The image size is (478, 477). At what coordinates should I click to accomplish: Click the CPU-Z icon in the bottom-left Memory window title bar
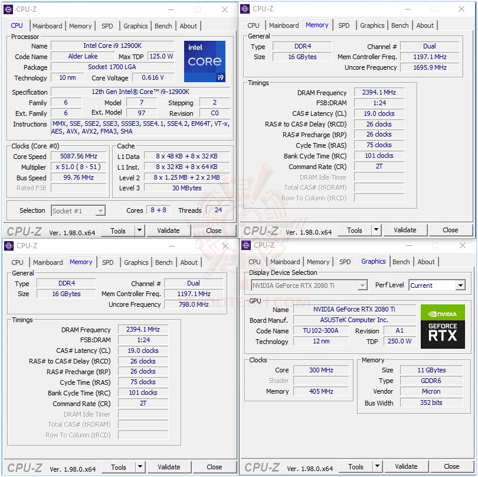pyautogui.click(x=9, y=246)
